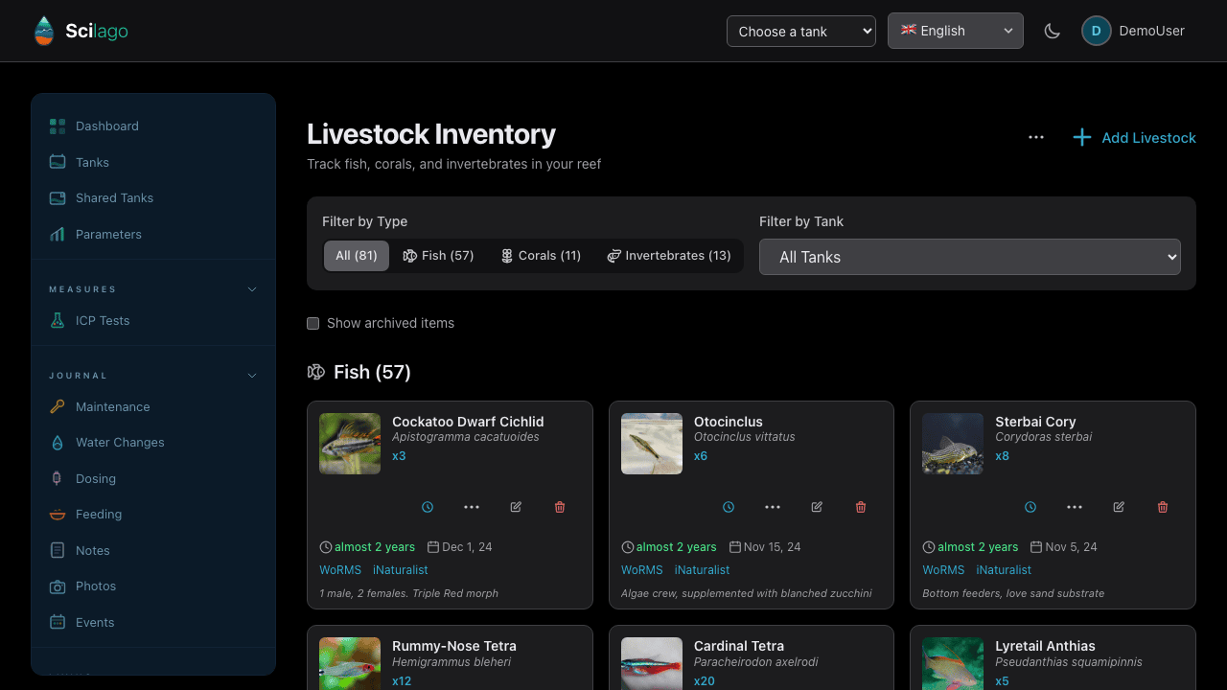Edit the Otocinclus entry
This screenshot has width=1227, height=690.
(x=817, y=507)
